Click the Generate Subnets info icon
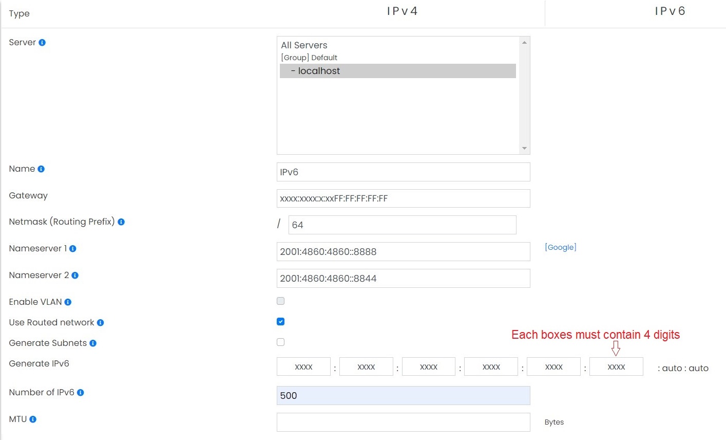Image resolution: width=726 pixels, height=440 pixels. coord(94,343)
